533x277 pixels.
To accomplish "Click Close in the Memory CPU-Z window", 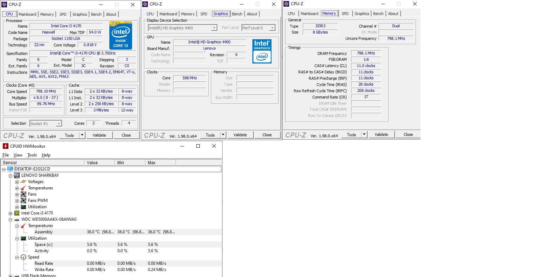I will coord(408,134).
